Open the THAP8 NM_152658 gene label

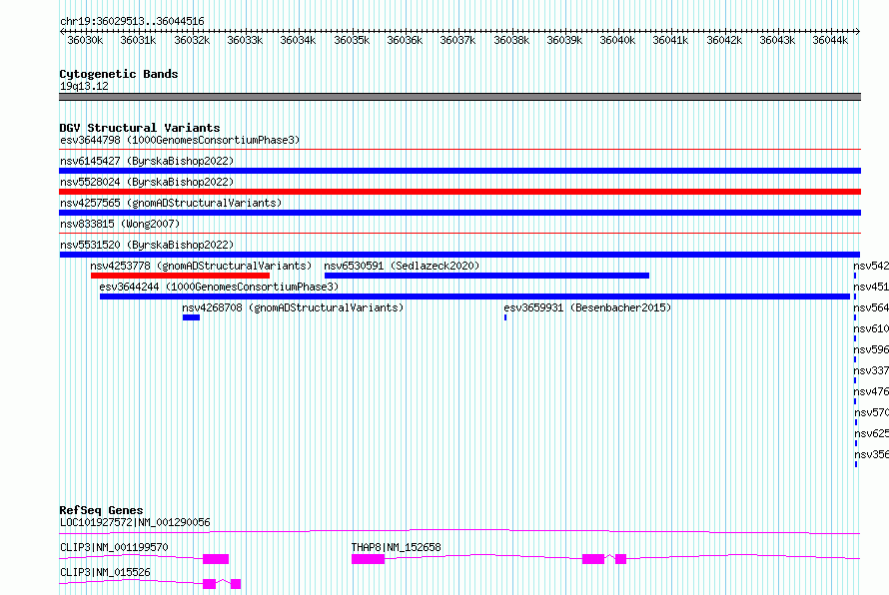tap(396, 547)
